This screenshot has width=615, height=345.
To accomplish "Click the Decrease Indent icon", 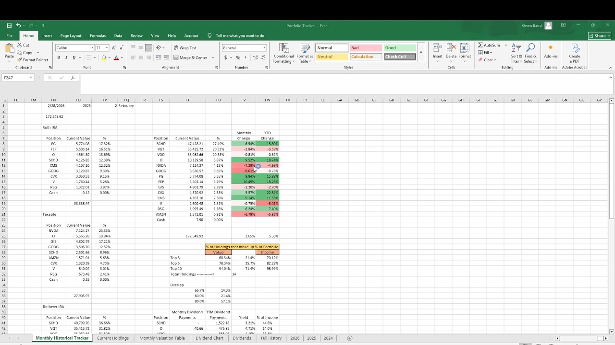I will pyautogui.click(x=159, y=57).
